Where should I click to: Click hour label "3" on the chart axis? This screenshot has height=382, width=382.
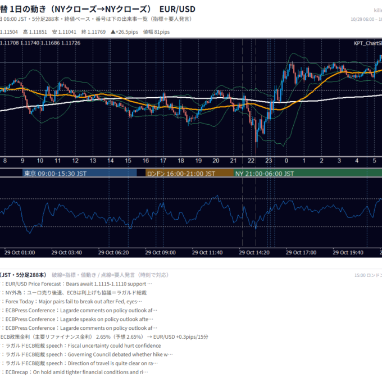point(339,161)
